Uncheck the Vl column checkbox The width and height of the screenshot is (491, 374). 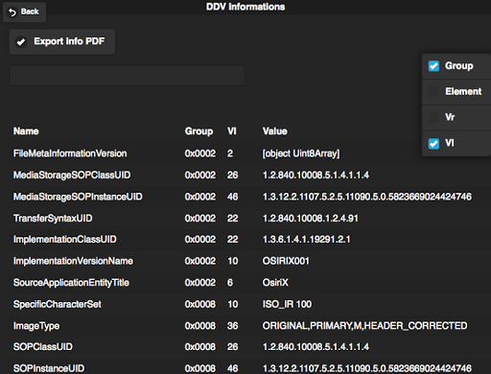433,144
